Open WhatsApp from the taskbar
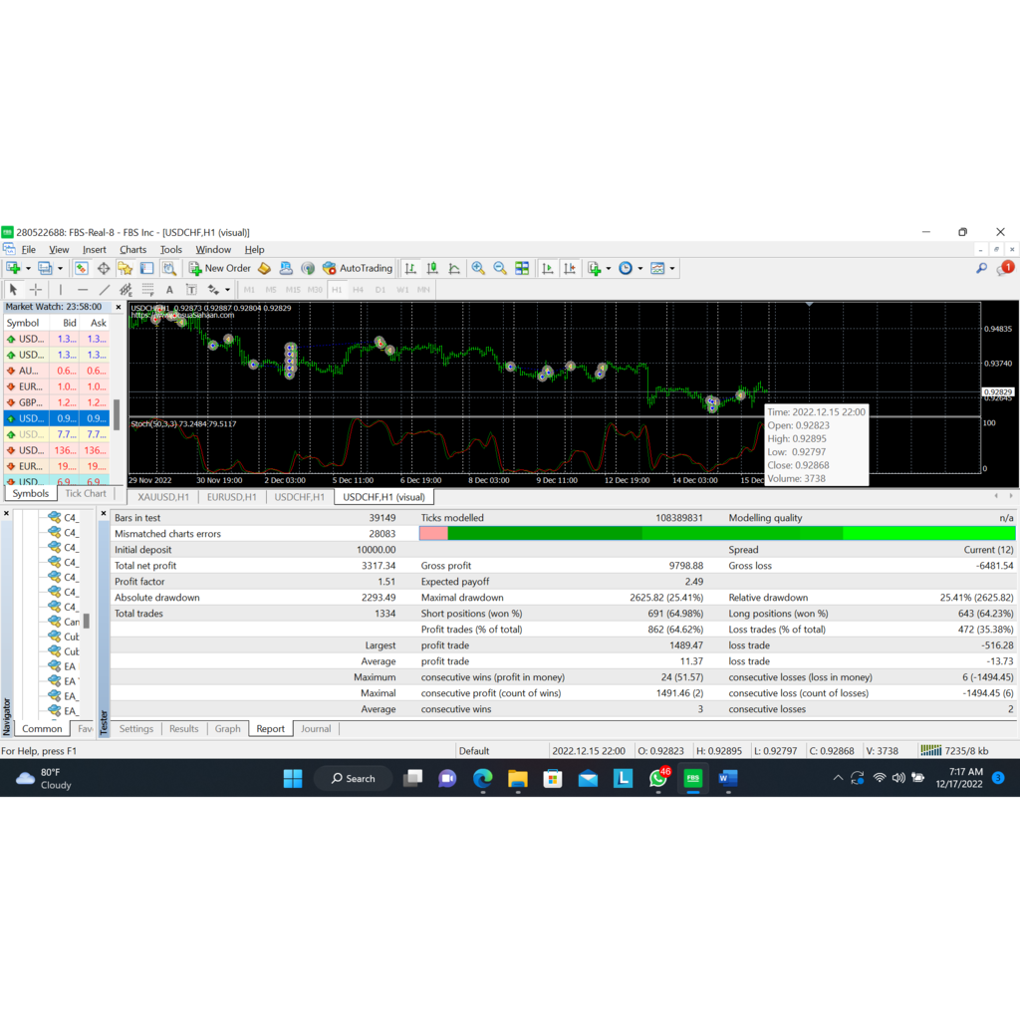 [x=658, y=778]
